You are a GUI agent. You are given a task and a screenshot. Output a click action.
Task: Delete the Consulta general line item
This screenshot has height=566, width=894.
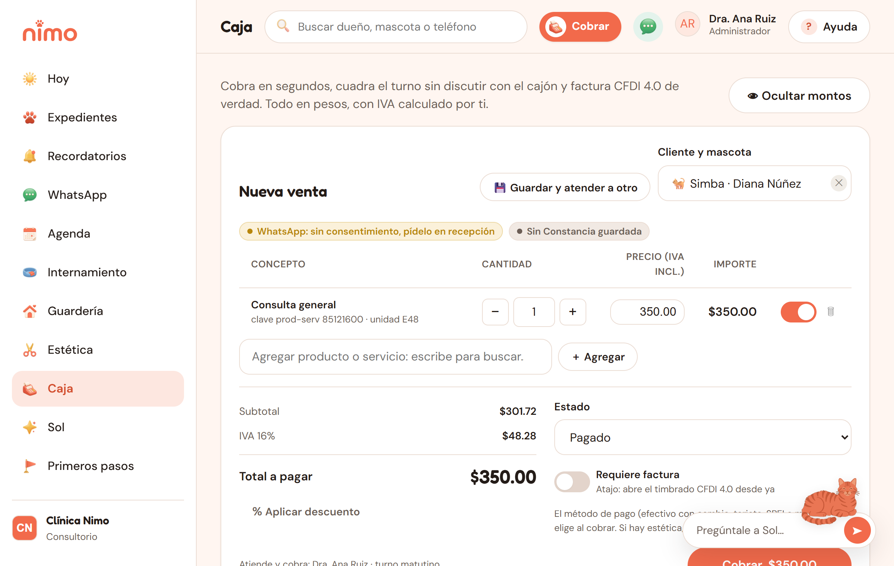point(831,312)
